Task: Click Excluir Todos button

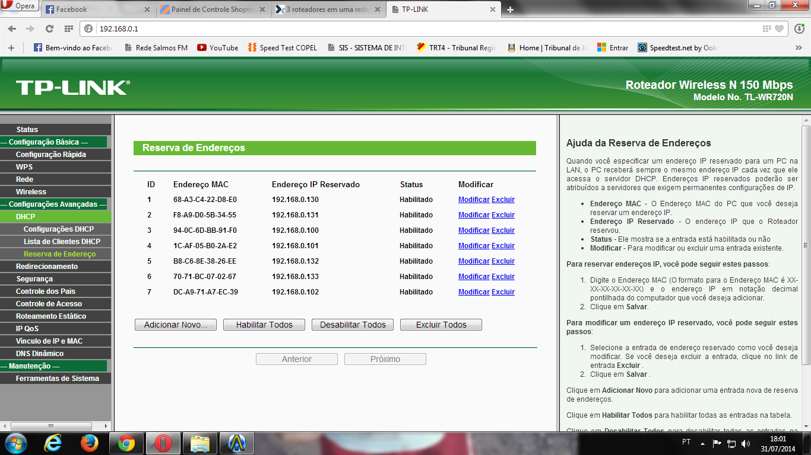Action: click(x=441, y=325)
